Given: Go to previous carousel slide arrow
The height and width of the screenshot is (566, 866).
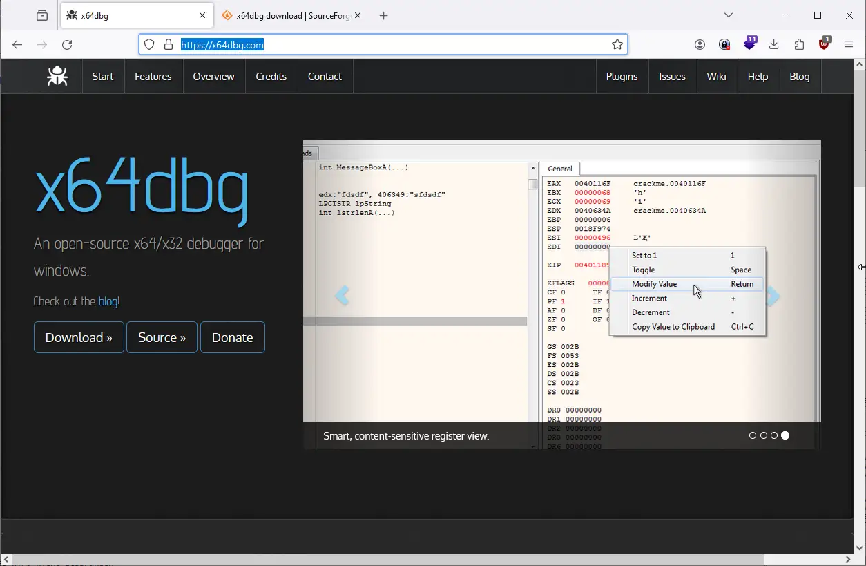Looking at the screenshot, I should point(342,296).
